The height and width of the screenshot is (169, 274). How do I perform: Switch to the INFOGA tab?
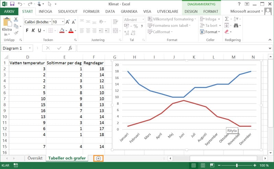point(45,11)
